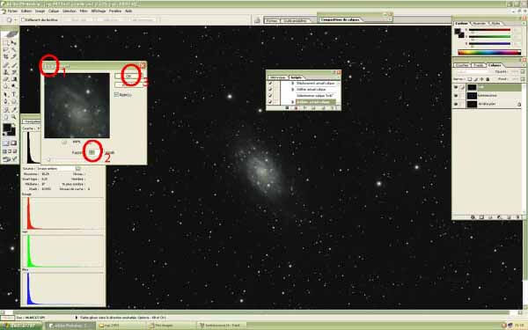Switch to the Compositions de calques tab
The image size is (528, 330).
click(x=340, y=20)
